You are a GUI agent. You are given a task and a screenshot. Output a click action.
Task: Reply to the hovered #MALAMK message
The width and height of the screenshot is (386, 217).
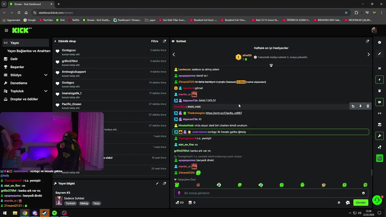(353, 106)
